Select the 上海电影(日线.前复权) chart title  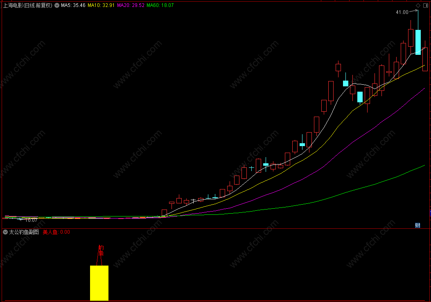pos(27,5)
